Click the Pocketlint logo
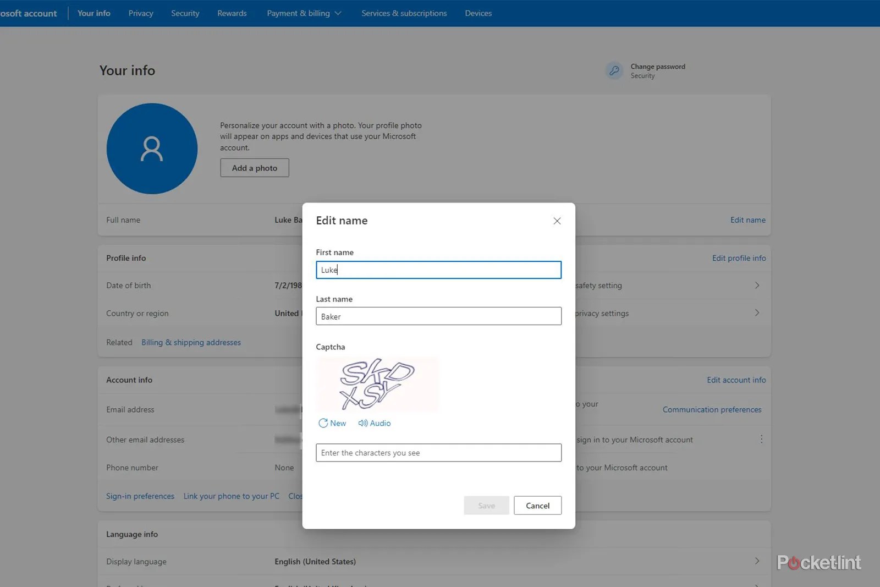 (x=818, y=563)
